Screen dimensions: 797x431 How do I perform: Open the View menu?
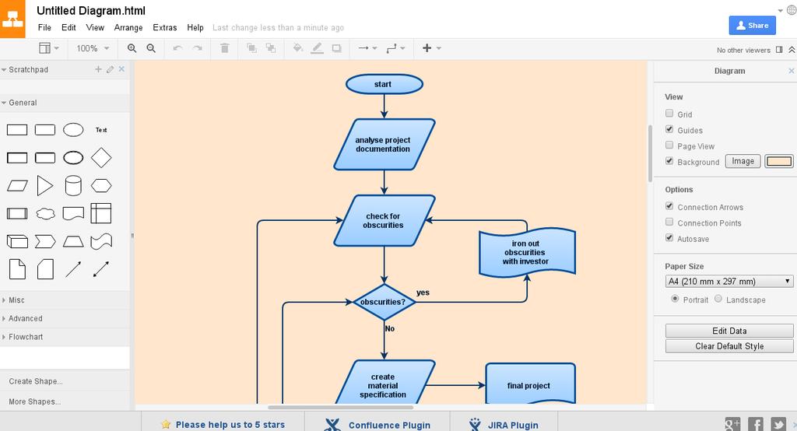pos(95,27)
